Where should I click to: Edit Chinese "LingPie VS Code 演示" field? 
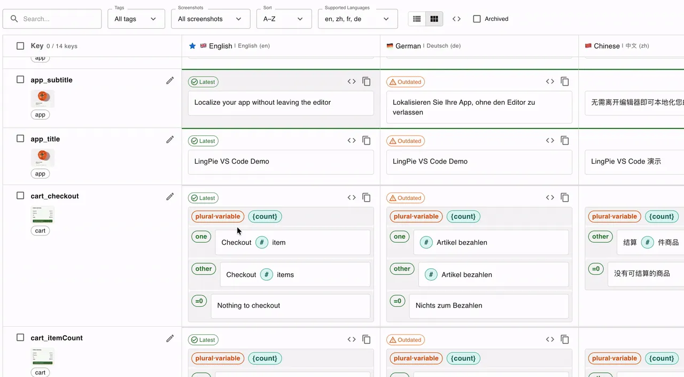[x=634, y=161]
